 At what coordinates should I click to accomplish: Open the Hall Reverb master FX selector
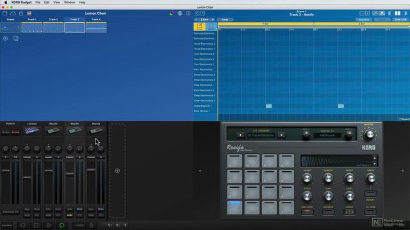pos(327,135)
